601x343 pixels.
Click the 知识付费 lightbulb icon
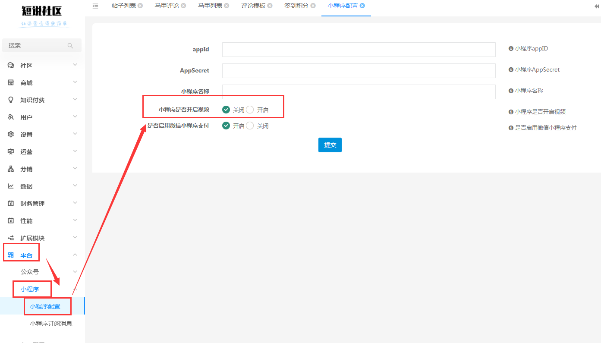[x=11, y=100]
